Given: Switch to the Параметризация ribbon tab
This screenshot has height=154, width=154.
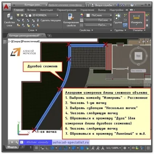Looking at the screenshot, I should tap(66, 10).
